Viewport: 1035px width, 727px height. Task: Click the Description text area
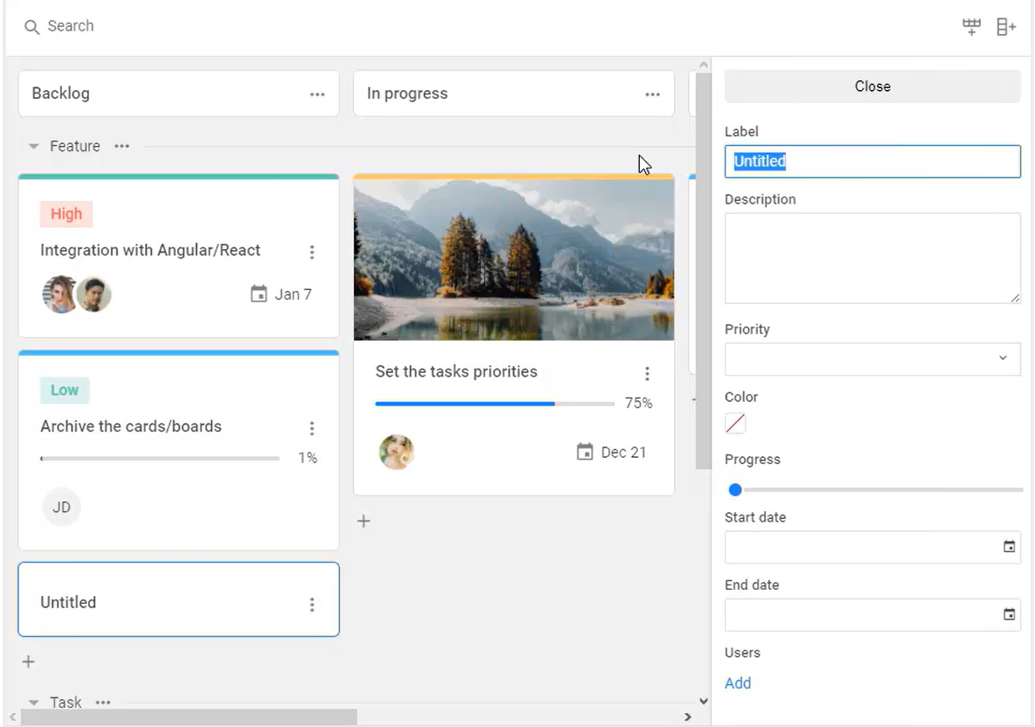(x=872, y=258)
